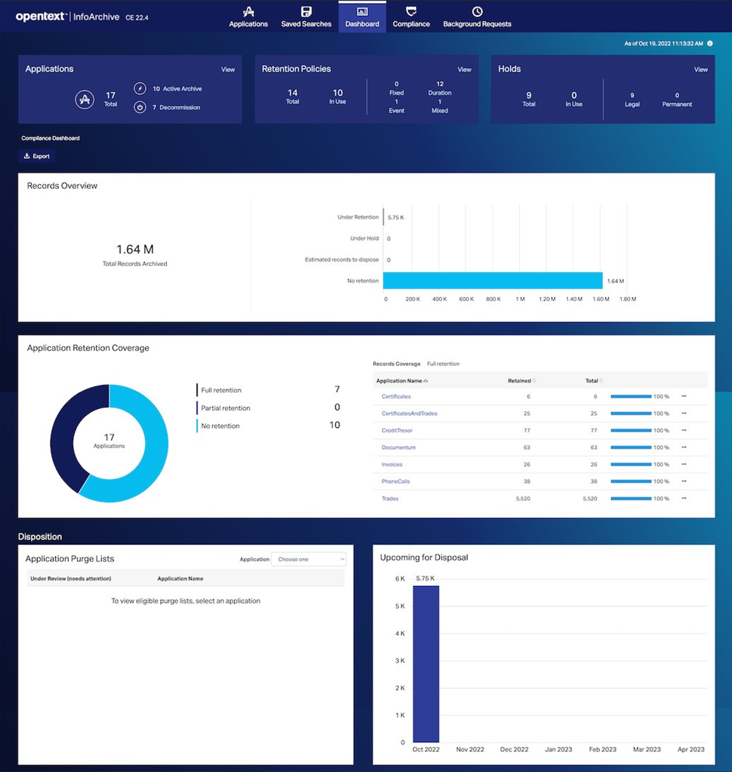Click the 'Estimated records to dispose' label
Viewport: 732px width, 772px height.
click(x=342, y=259)
